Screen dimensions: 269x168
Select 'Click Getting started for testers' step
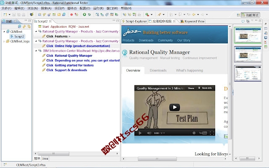(x=70, y=66)
